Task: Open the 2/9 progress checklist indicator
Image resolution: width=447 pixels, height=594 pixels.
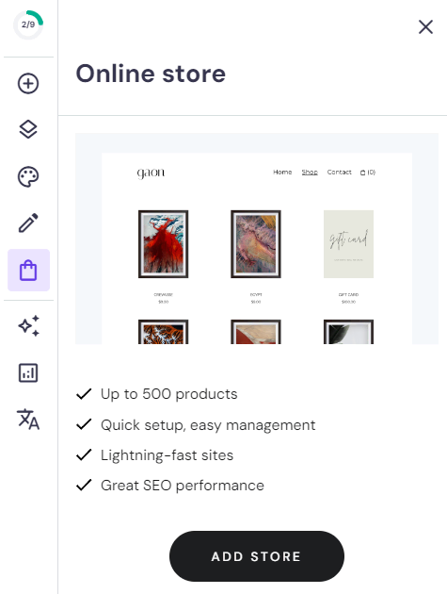Action: [x=28, y=25]
